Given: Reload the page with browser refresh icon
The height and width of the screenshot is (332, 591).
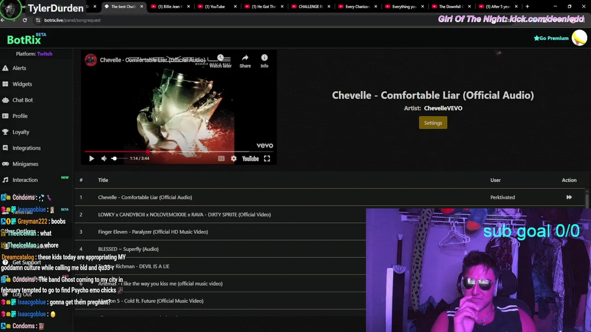Looking at the screenshot, I should (24, 20).
